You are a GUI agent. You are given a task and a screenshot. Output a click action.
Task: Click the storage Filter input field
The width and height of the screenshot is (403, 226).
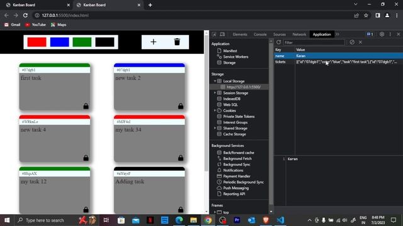314,42
